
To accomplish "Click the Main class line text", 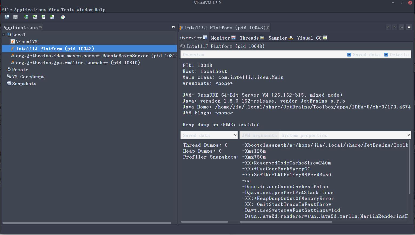I will pos(233,77).
